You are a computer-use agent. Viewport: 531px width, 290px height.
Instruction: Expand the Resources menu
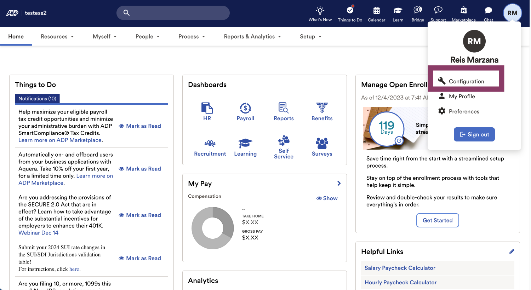pos(57,36)
